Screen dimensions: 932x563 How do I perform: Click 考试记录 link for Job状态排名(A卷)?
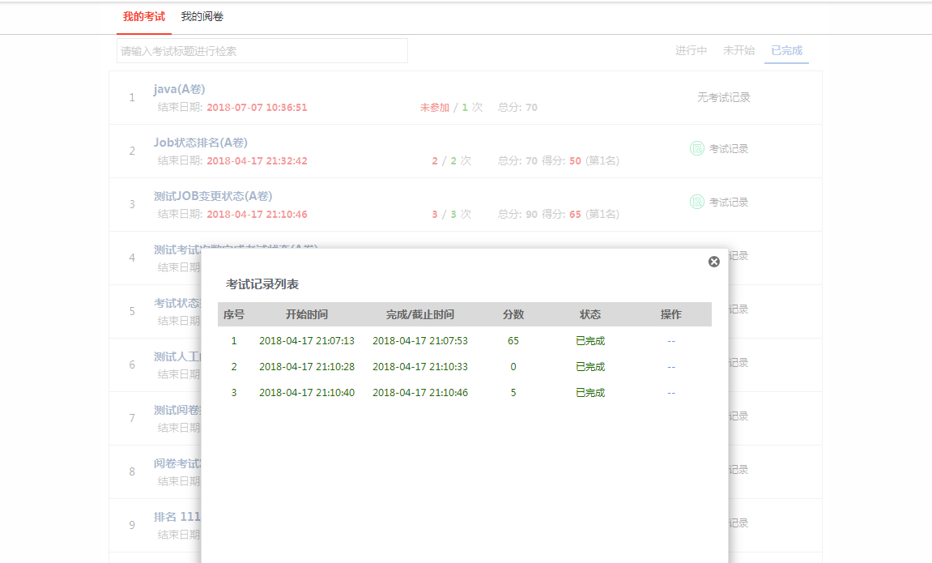(728, 148)
